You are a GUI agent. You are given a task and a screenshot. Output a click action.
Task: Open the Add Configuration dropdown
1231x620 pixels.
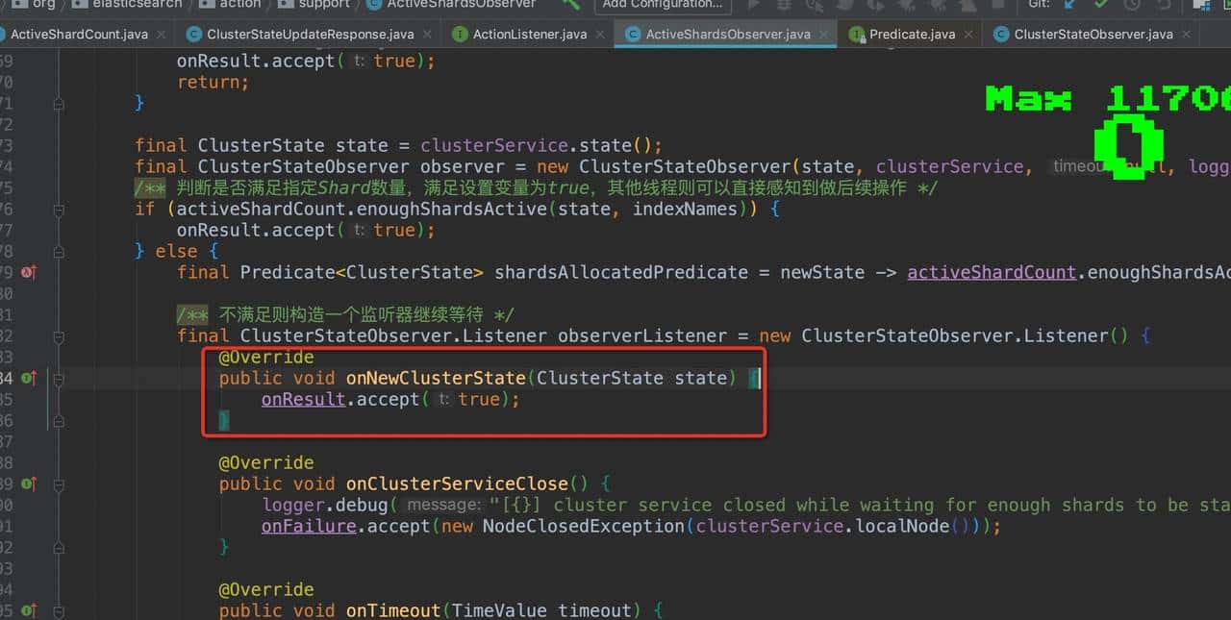[x=662, y=5]
